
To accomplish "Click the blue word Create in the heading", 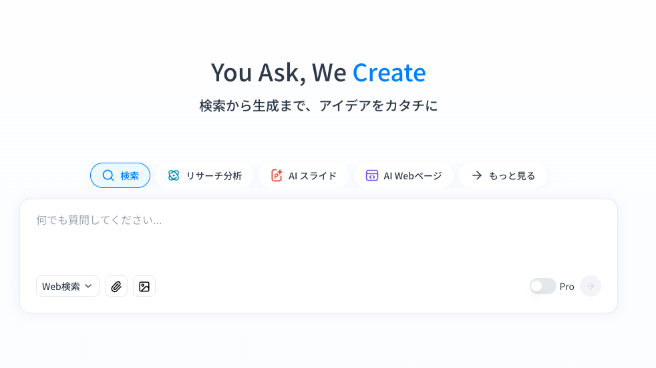I will pyautogui.click(x=389, y=73).
